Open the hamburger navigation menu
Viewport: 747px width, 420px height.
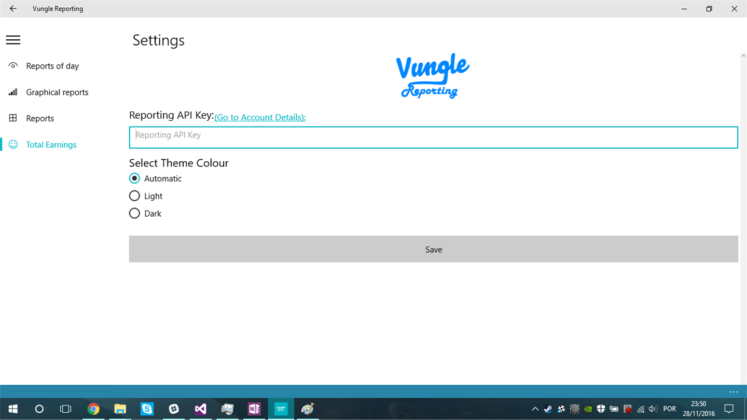coord(13,40)
